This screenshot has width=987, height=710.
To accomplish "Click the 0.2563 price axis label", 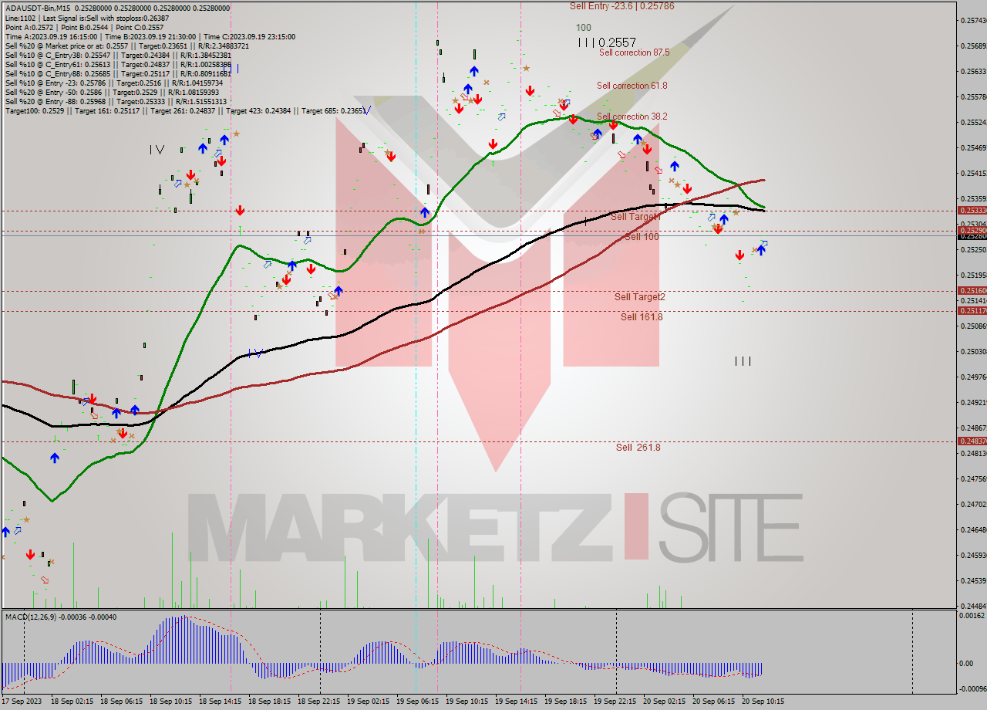I will coord(974,71).
